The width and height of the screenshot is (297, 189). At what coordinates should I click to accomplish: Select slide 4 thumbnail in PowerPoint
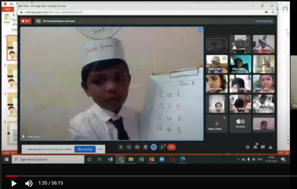pos(12,133)
